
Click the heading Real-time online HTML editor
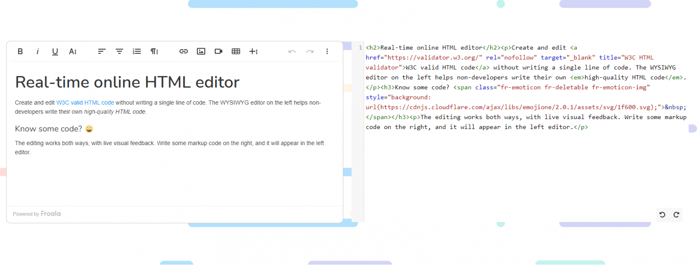coord(127,82)
